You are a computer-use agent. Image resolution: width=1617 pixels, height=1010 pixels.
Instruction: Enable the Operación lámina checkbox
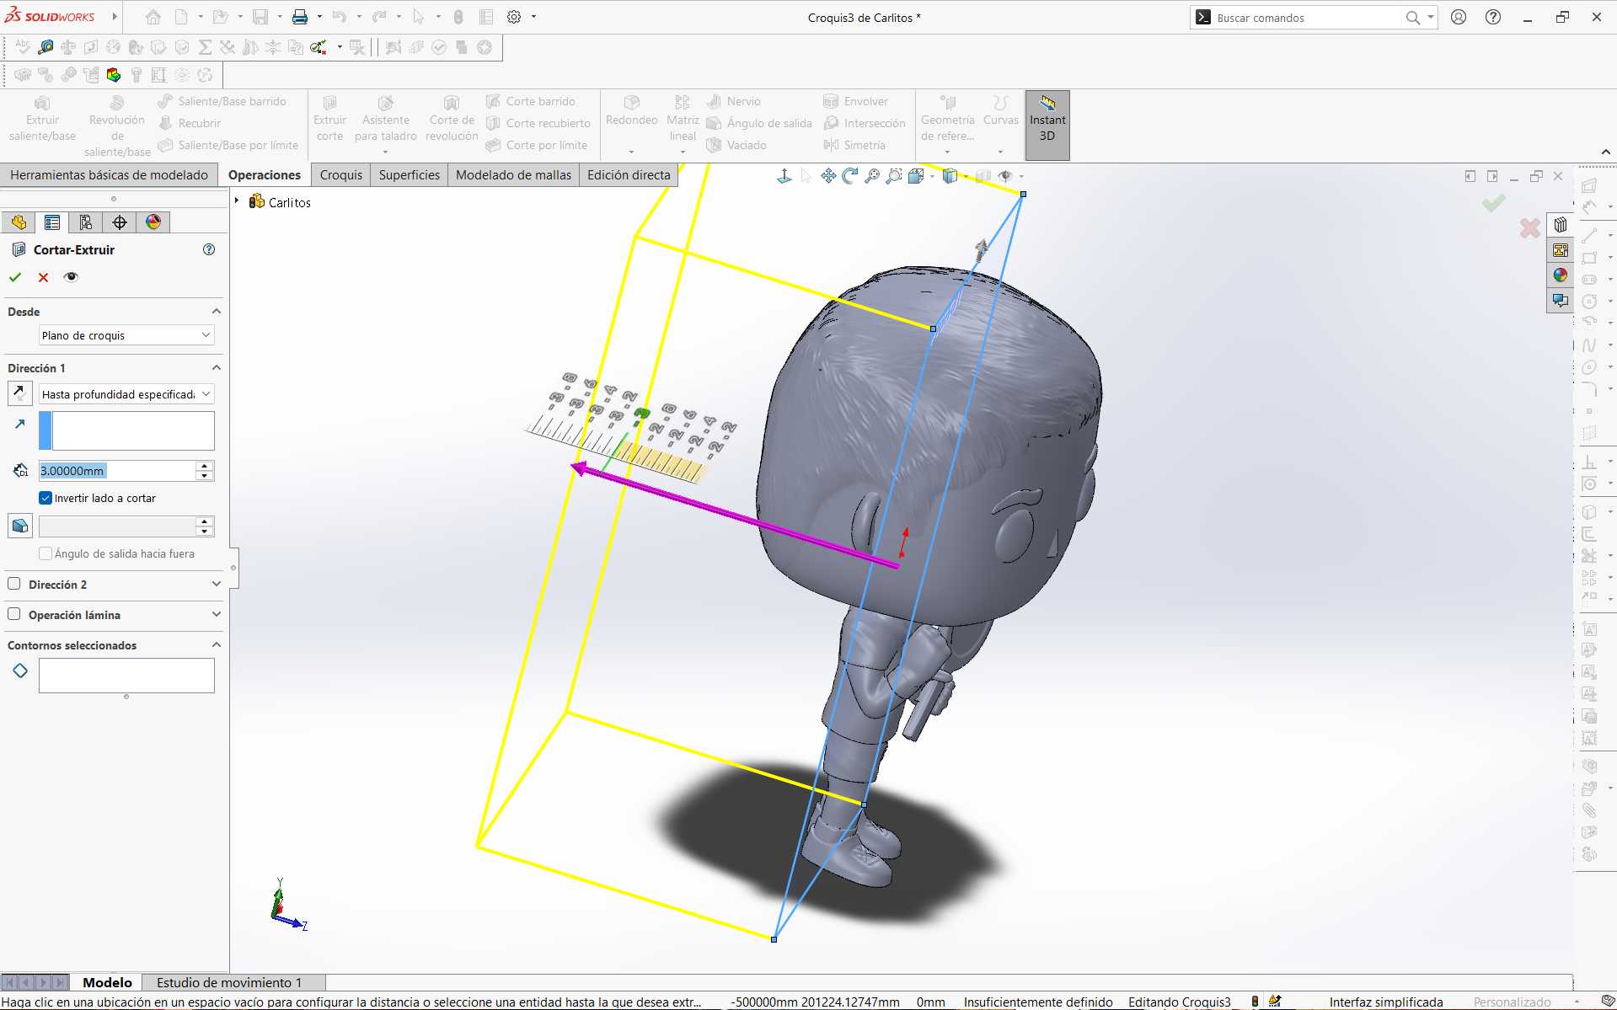click(x=13, y=614)
